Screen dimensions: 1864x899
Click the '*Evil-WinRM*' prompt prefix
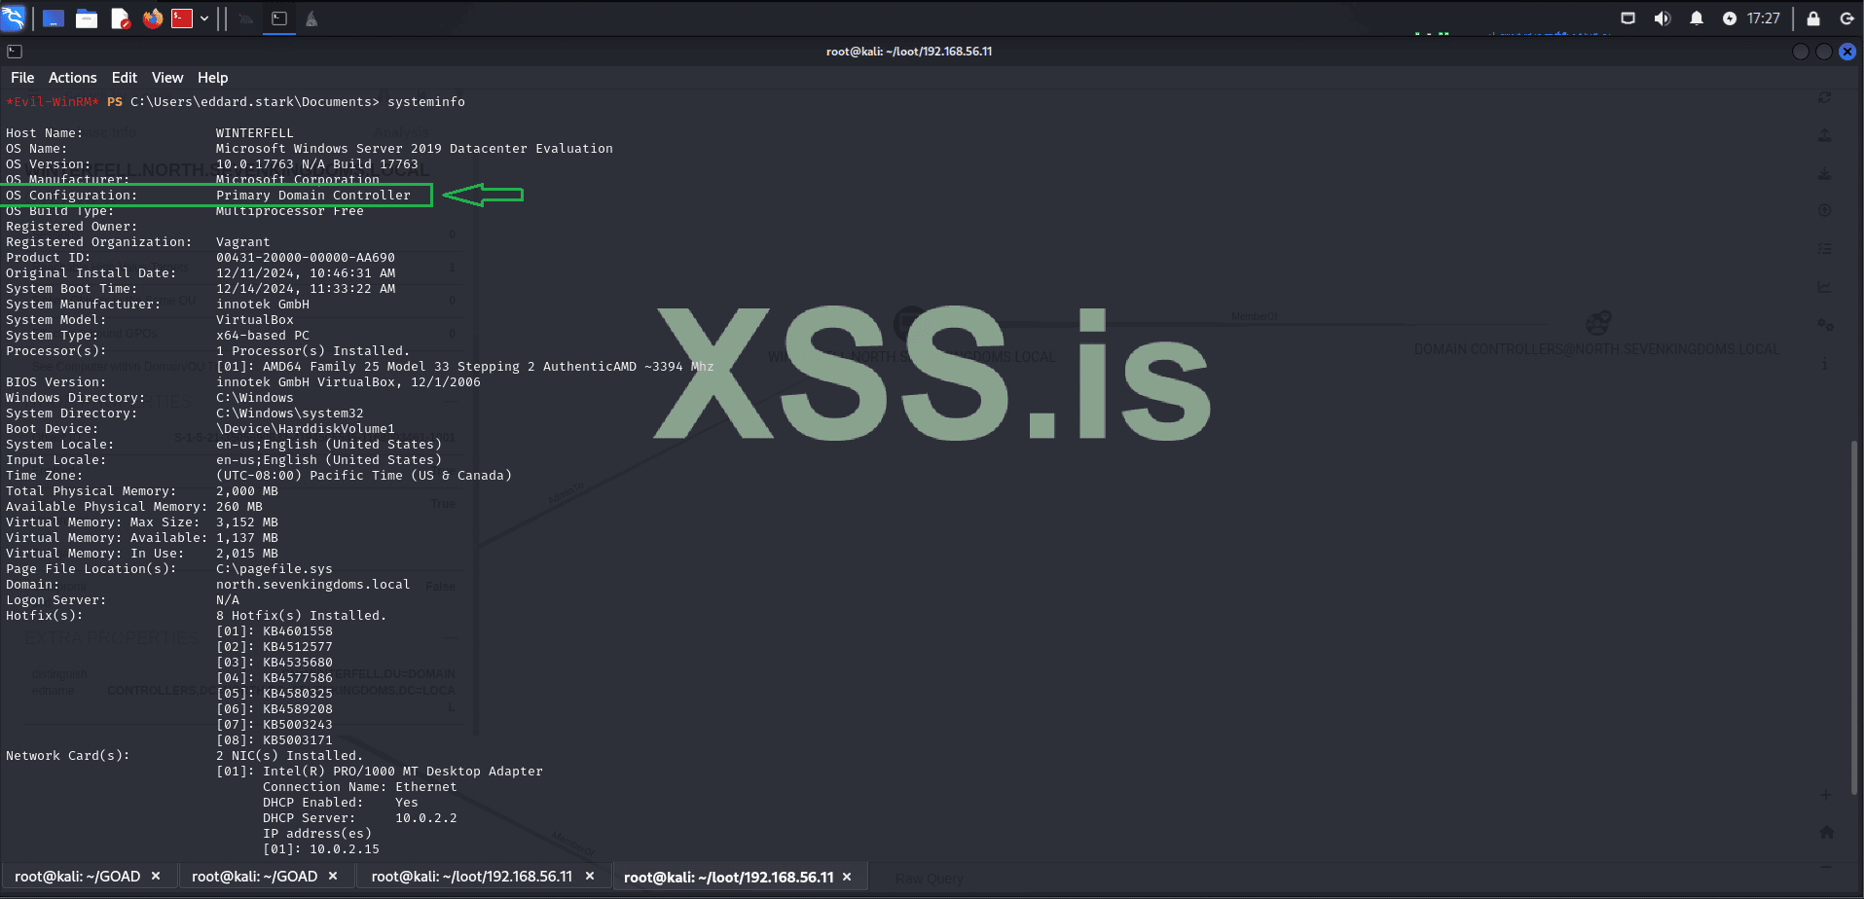click(x=53, y=102)
